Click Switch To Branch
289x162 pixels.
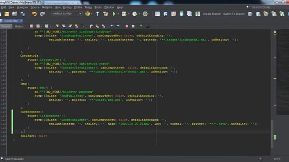(x=234, y=14)
